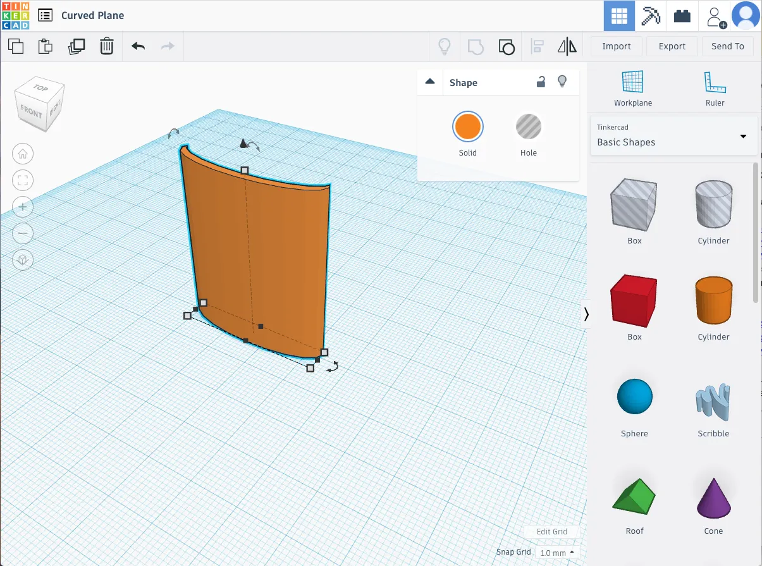
Task: Pick the striped hole Box shape
Action: tap(634, 203)
